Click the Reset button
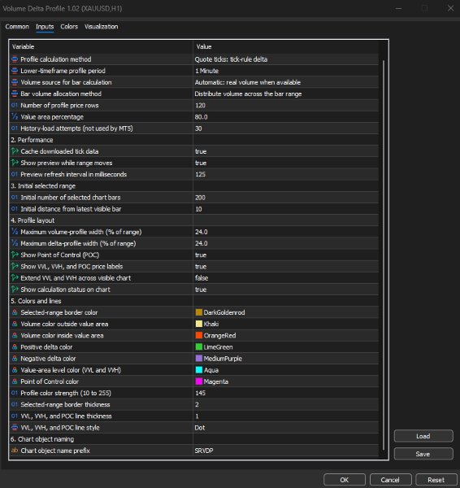 436,480
